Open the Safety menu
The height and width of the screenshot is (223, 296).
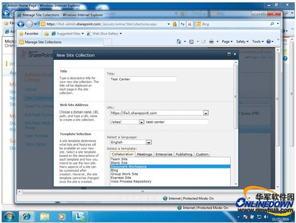(242, 42)
